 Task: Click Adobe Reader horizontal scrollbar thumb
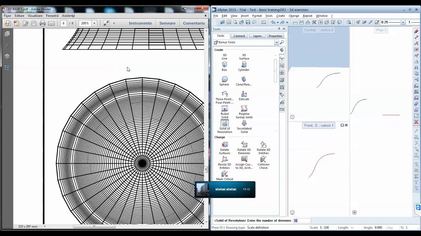point(94,226)
